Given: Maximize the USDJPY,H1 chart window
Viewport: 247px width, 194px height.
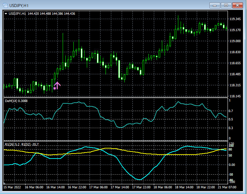Looking at the screenshot, I should click(226, 5).
